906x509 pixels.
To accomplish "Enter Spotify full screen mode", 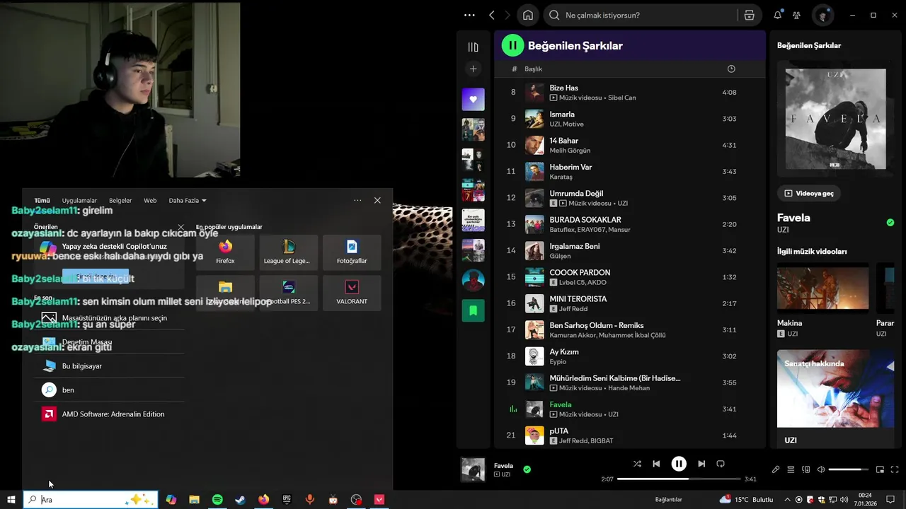I will pyautogui.click(x=895, y=469).
